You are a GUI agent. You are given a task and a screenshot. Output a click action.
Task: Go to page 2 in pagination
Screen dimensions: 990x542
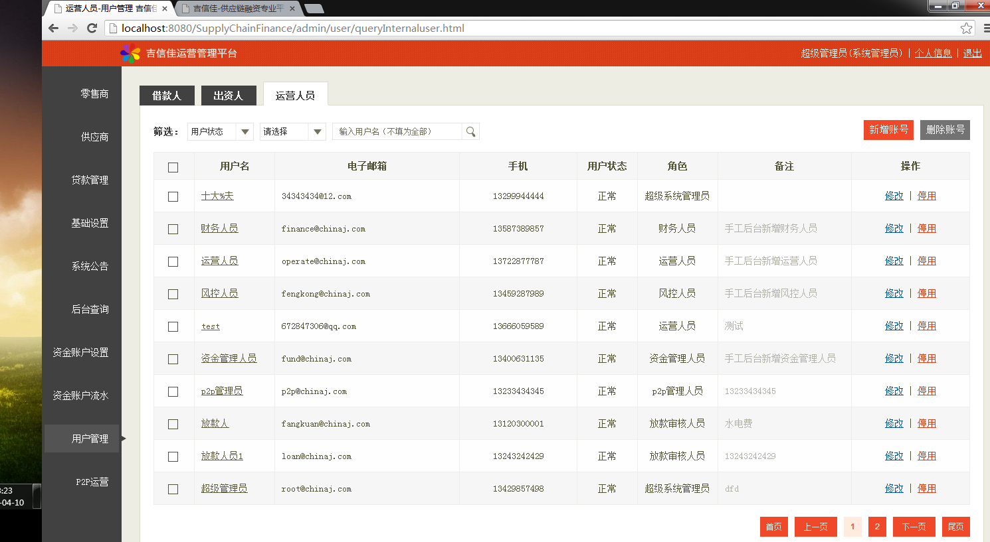877,527
